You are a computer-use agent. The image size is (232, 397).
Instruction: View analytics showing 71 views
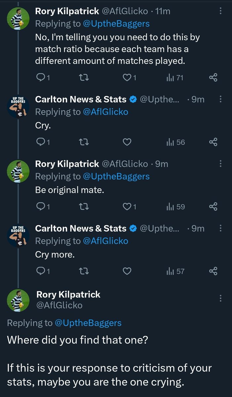(175, 78)
